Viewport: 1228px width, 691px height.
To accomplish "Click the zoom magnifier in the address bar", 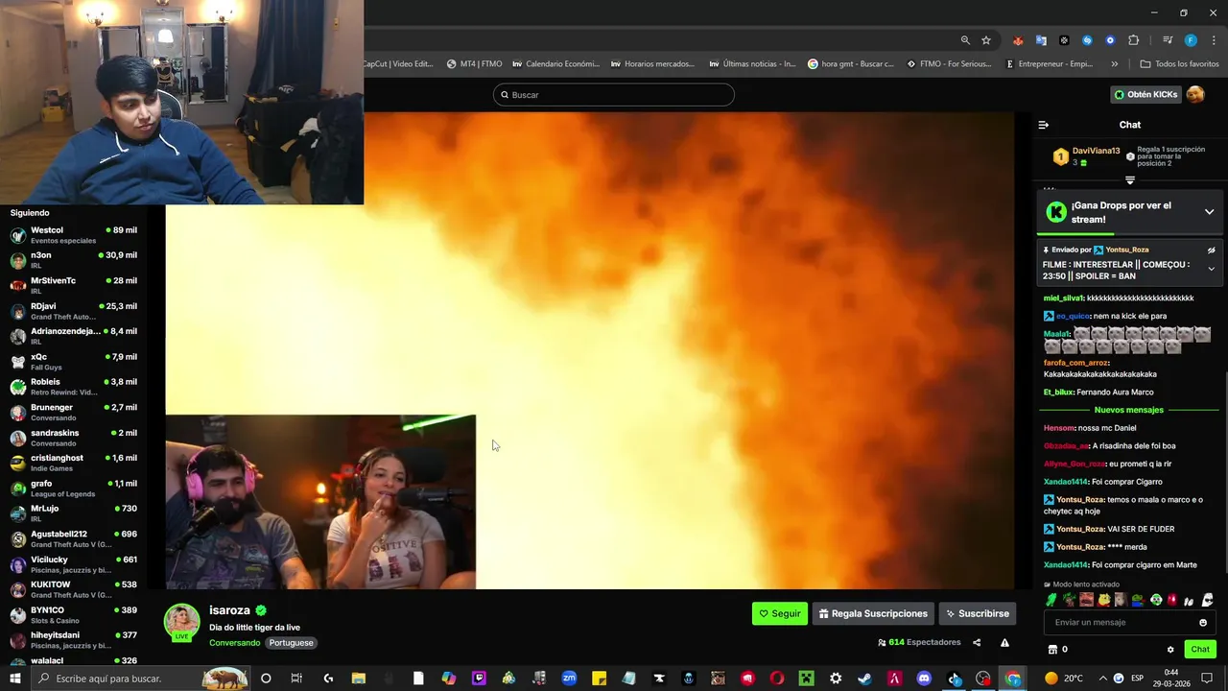I will coord(965,40).
